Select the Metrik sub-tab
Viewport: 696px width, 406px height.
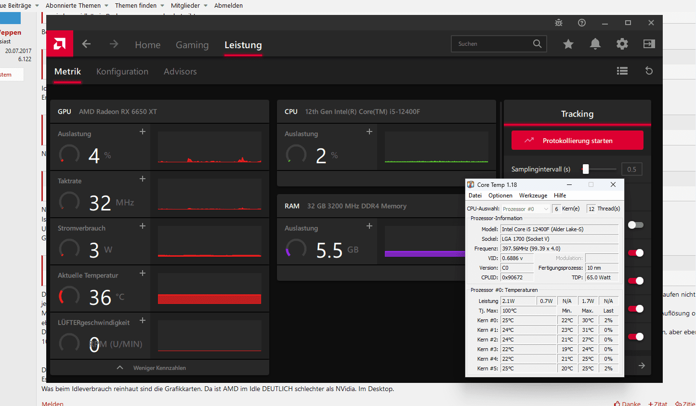[67, 71]
